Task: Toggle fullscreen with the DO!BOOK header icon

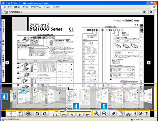Action: [144, 12]
